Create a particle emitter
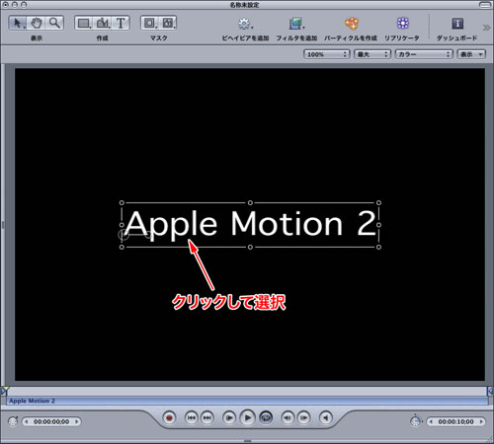This screenshot has height=444, width=494. (351, 24)
